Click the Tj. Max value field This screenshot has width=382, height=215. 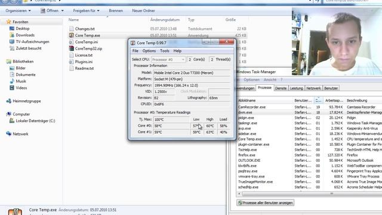171,119
